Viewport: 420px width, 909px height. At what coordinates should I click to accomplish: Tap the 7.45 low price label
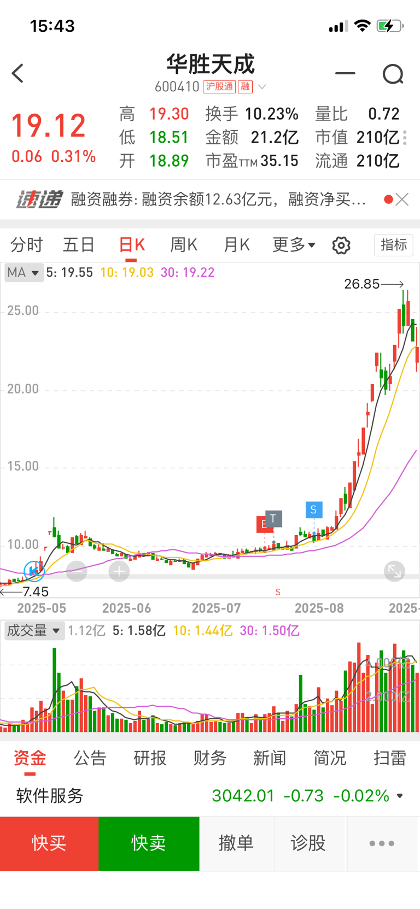tap(36, 592)
